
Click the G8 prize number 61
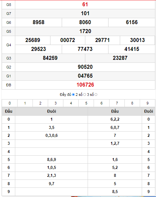click(x=85, y=5)
